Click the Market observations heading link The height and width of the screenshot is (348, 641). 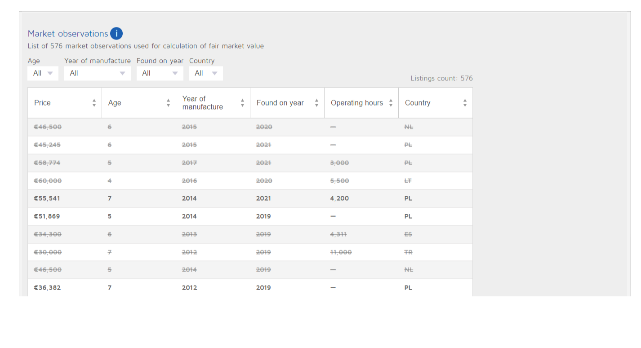point(68,34)
